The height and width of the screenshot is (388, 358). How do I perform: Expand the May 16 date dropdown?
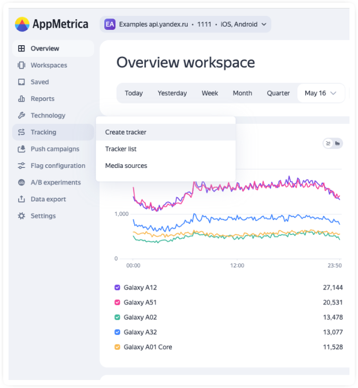(x=320, y=93)
